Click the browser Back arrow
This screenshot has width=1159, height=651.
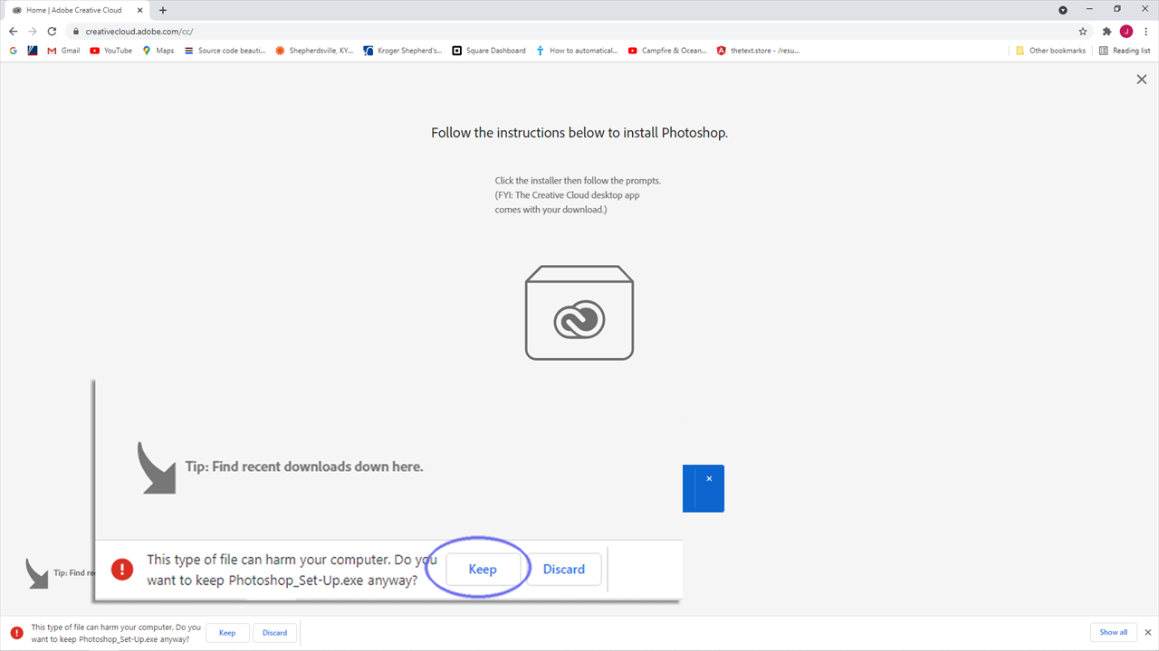tap(13, 31)
